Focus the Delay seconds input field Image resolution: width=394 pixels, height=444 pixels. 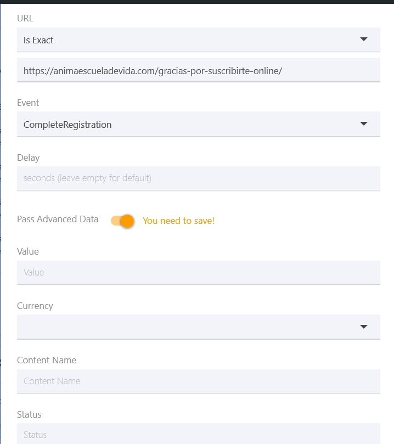pos(199,178)
